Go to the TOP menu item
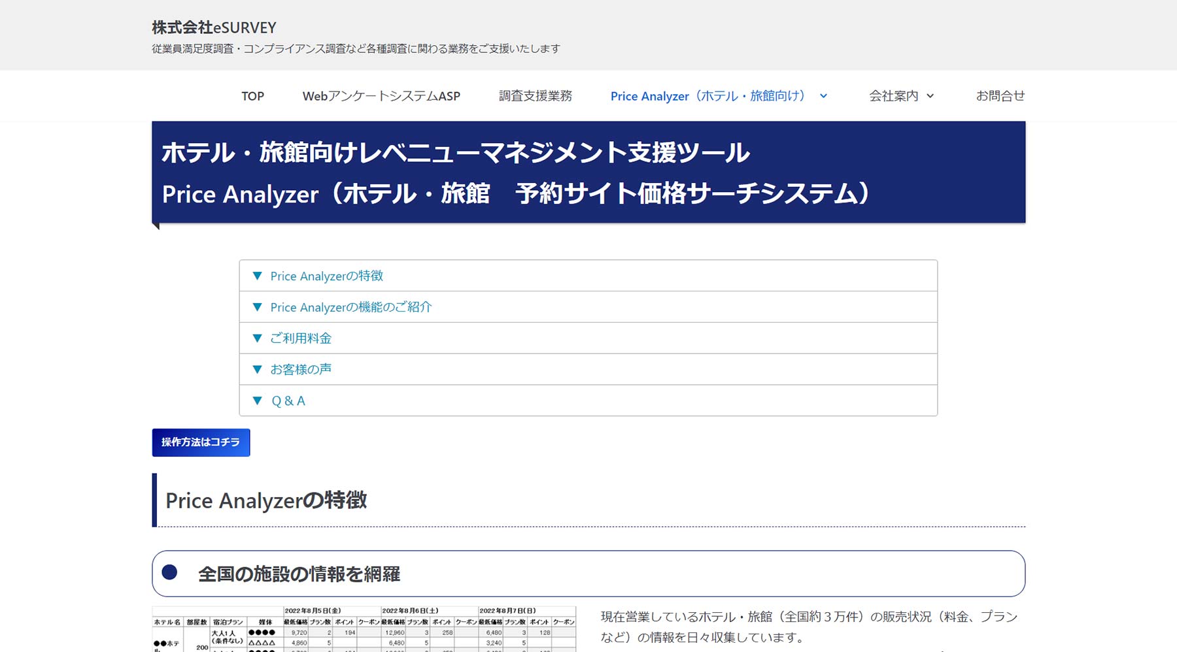 (252, 96)
